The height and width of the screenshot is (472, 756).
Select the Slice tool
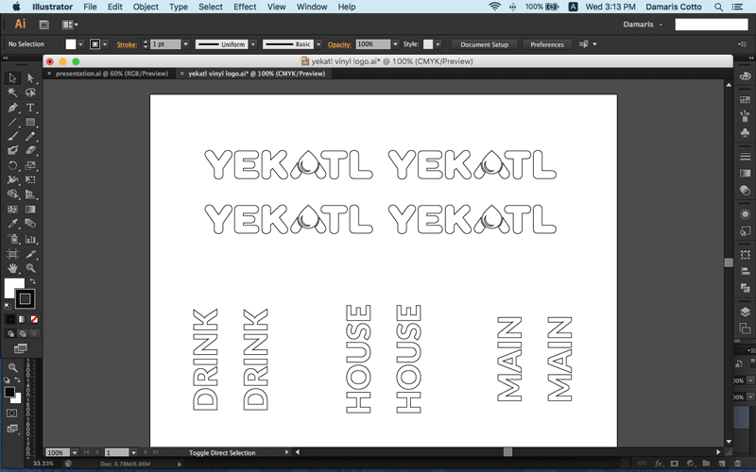30,254
